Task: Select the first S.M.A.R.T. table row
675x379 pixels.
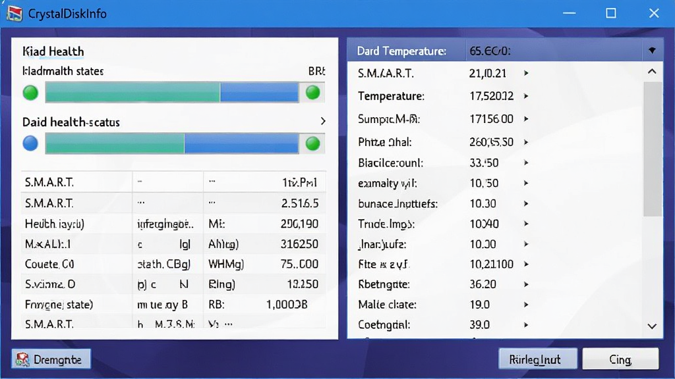Action: tap(173, 182)
